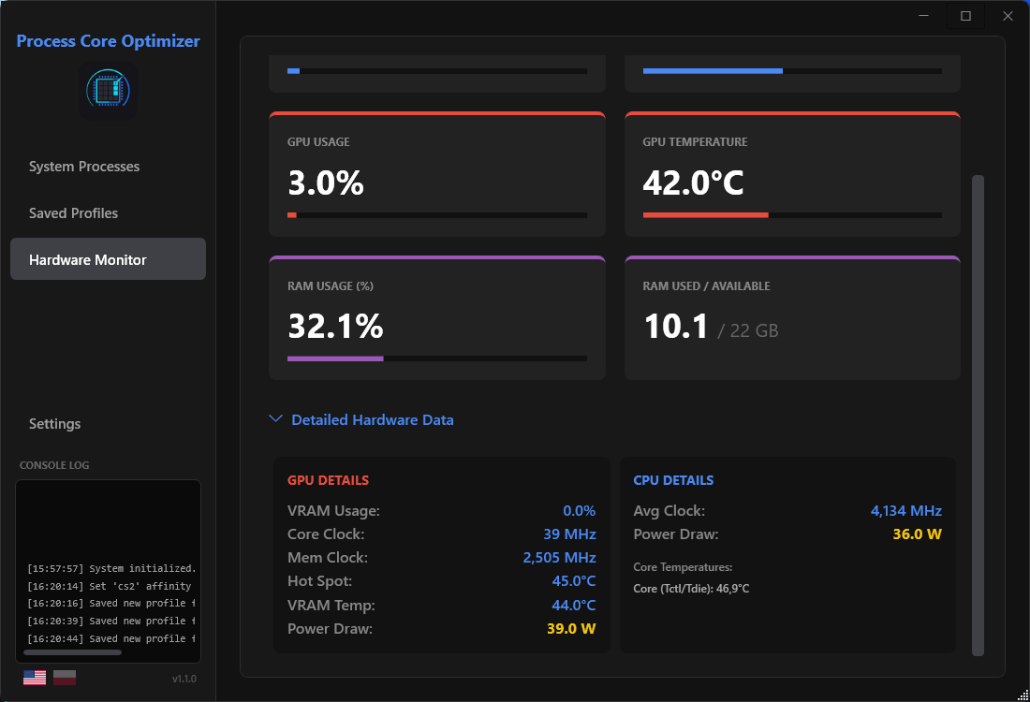1030x702 pixels.
Task: Click the GPU TEMPERATURE 42.0°C value
Action: tap(693, 183)
